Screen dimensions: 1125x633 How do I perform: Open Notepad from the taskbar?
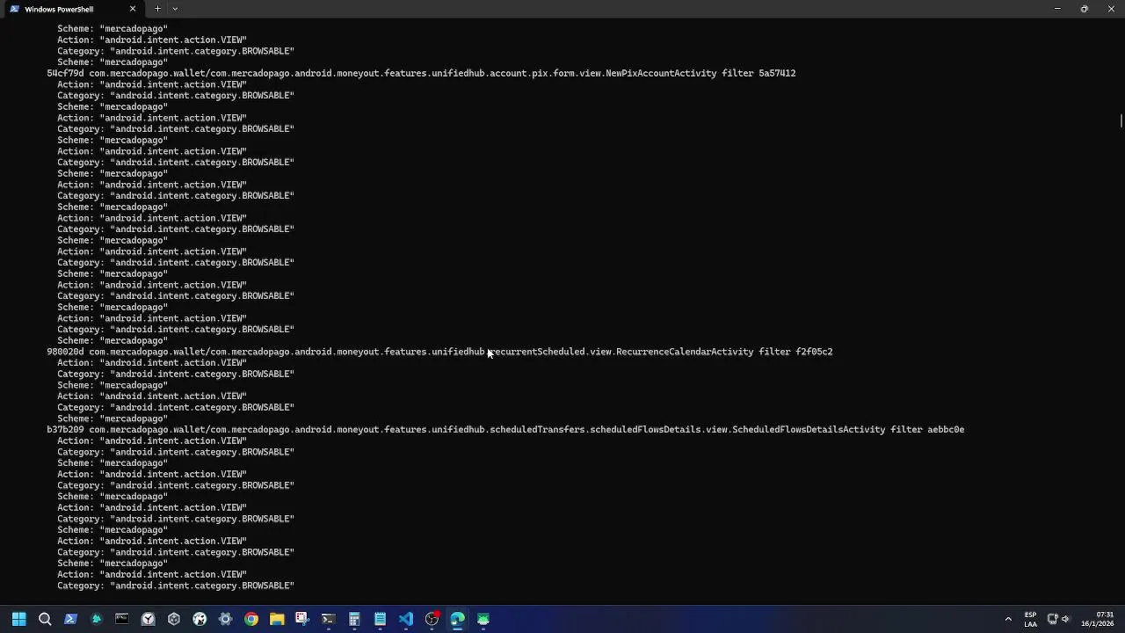(380, 619)
